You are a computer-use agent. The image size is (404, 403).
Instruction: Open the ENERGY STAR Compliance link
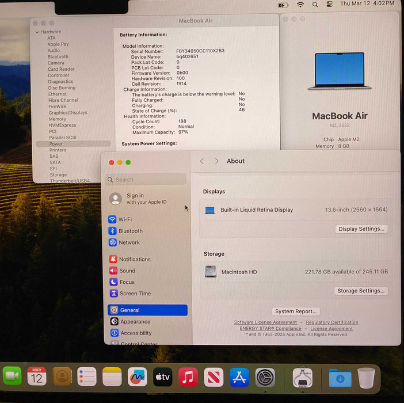click(x=270, y=329)
